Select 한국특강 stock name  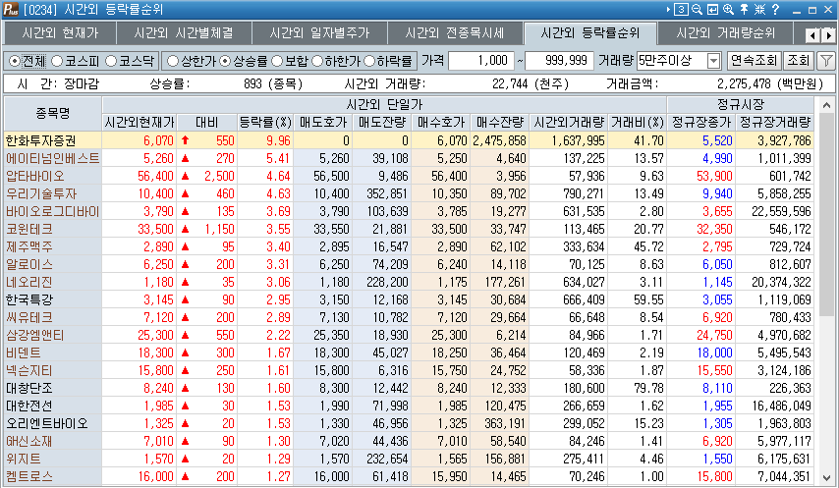[x=28, y=299]
